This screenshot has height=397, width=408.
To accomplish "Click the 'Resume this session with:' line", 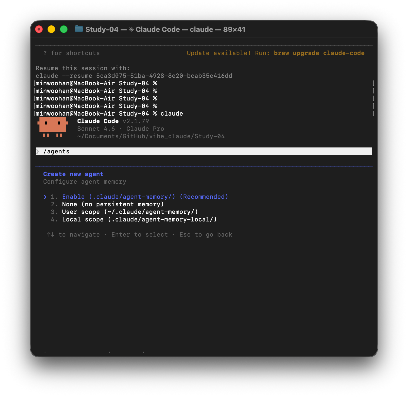I will click(83, 68).
